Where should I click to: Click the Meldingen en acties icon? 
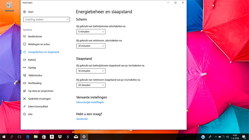[25, 44]
